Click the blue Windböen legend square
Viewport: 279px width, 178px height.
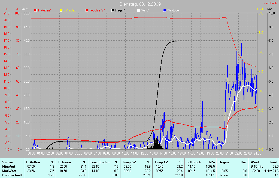(x=165, y=10)
